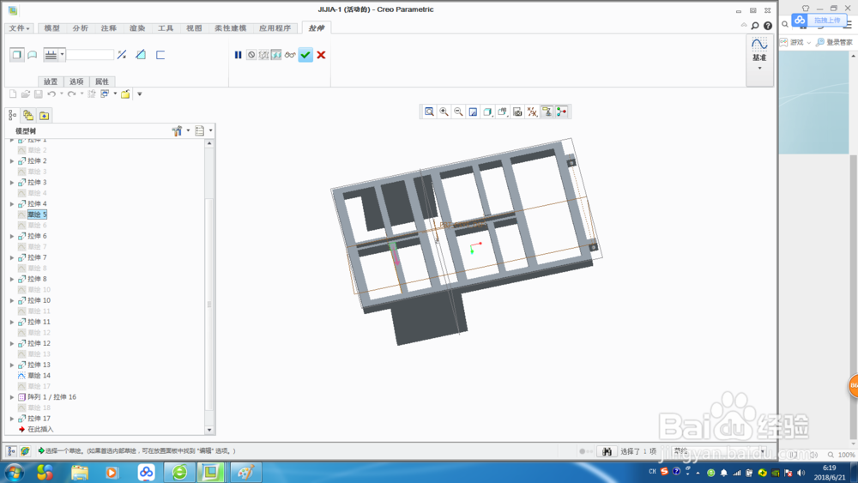Toggle the thicken sketch option

pyautogui.click(x=160, y=55)
